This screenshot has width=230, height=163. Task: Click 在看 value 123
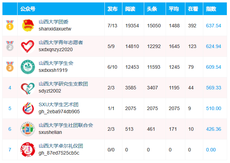192,46
